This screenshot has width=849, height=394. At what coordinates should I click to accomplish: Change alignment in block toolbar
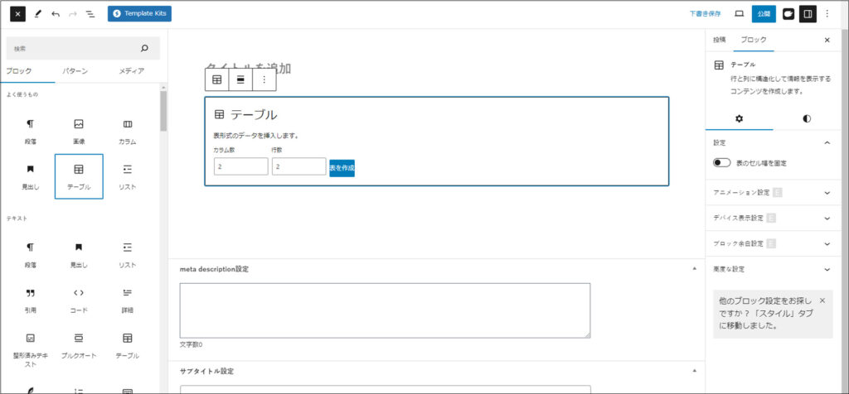[x=240, y=79]
